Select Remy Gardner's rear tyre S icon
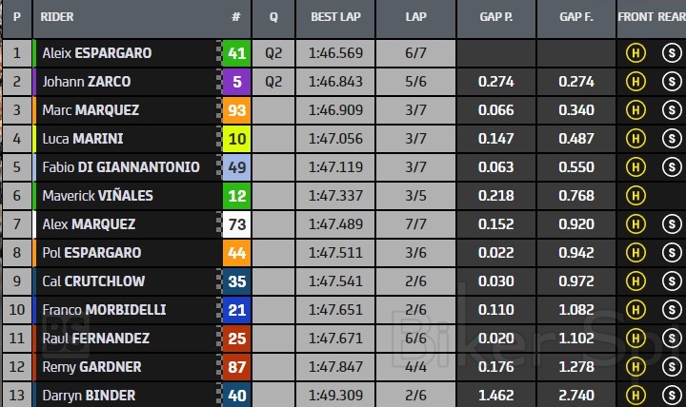Viewport: 686px width, 407px height. tap(670, 367)
